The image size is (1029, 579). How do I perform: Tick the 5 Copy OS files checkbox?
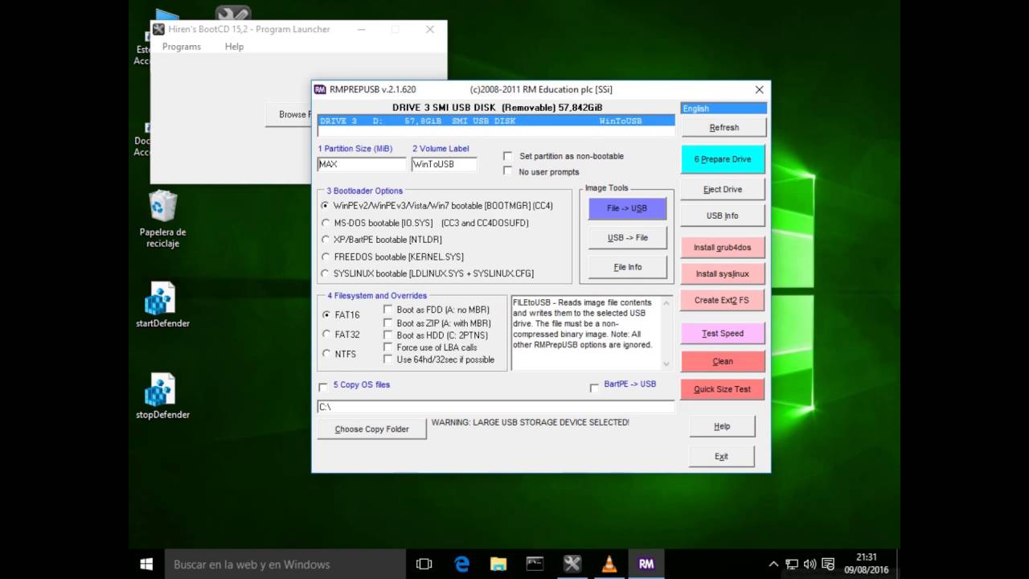pos(323,387)
